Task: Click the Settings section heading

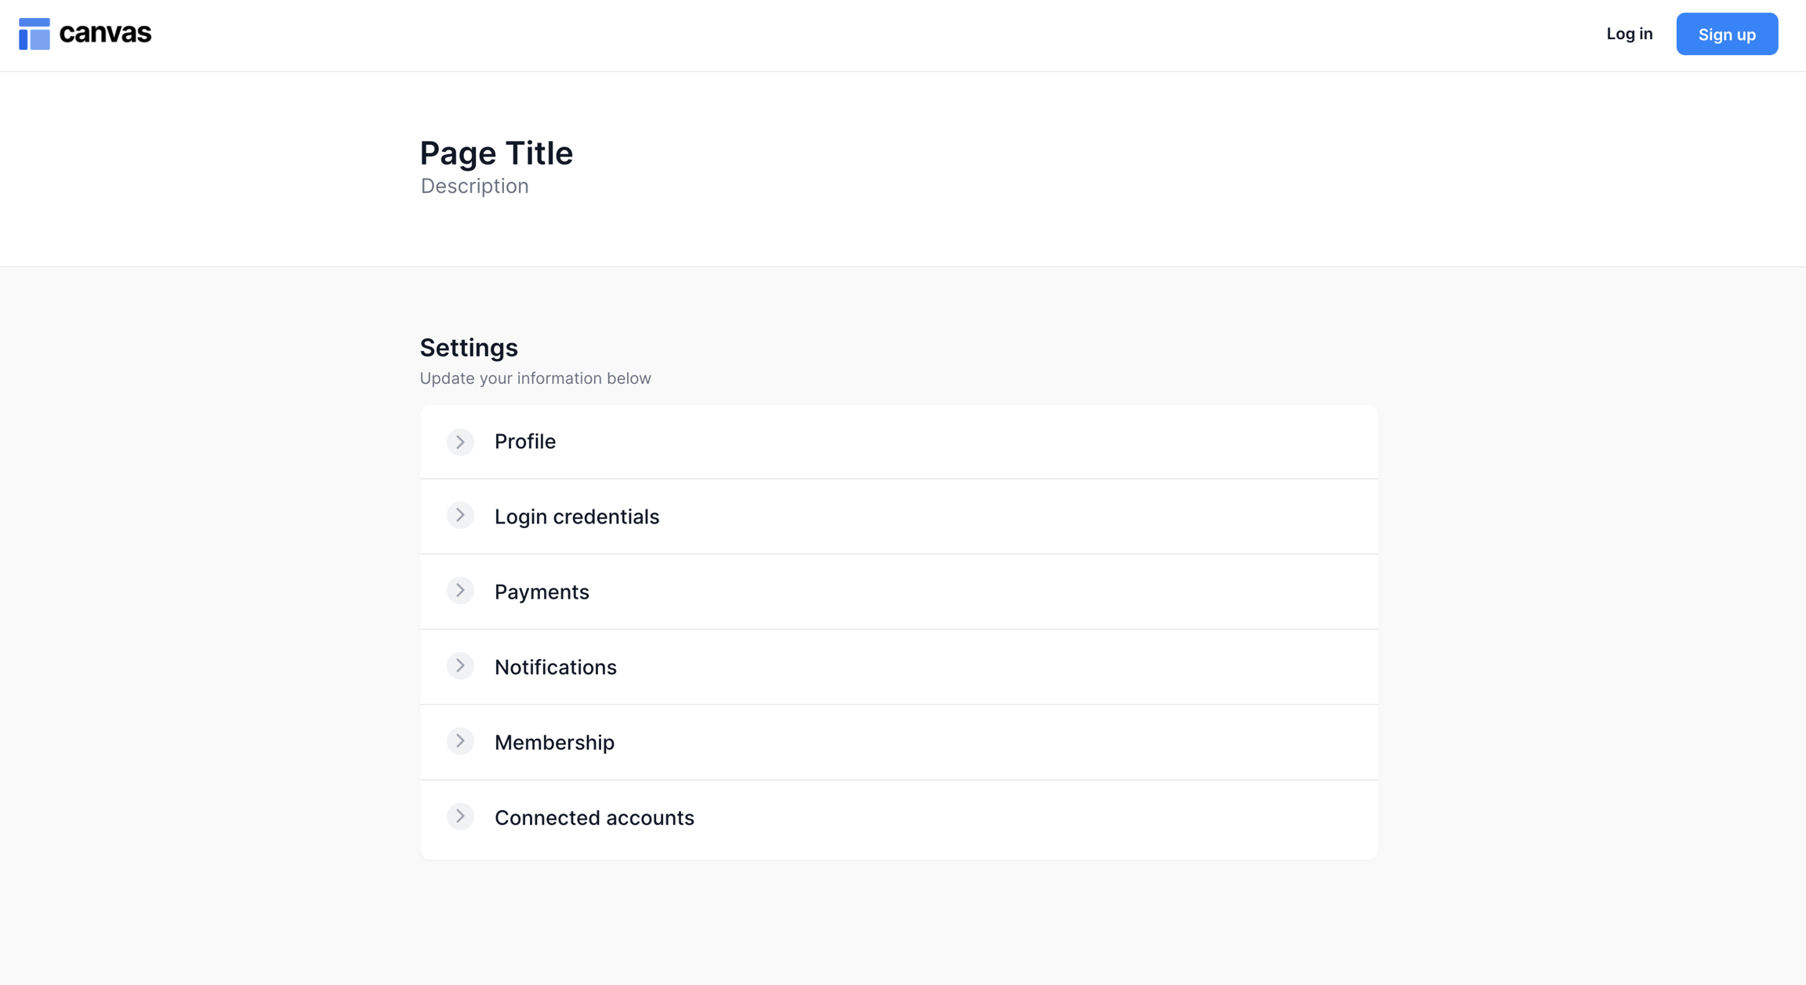Action: (468, 347)
